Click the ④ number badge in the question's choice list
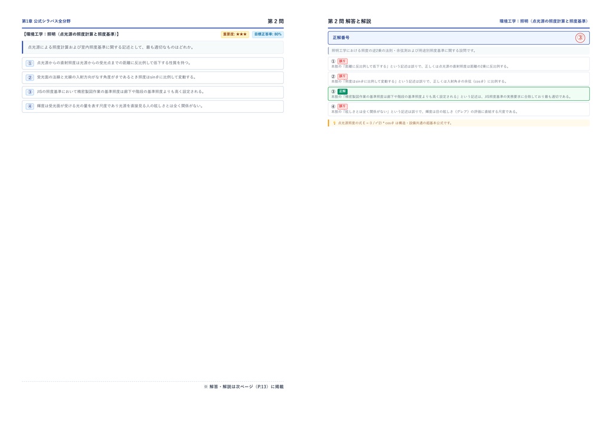Viewport: 612px width, 432px height. [30, 106]
